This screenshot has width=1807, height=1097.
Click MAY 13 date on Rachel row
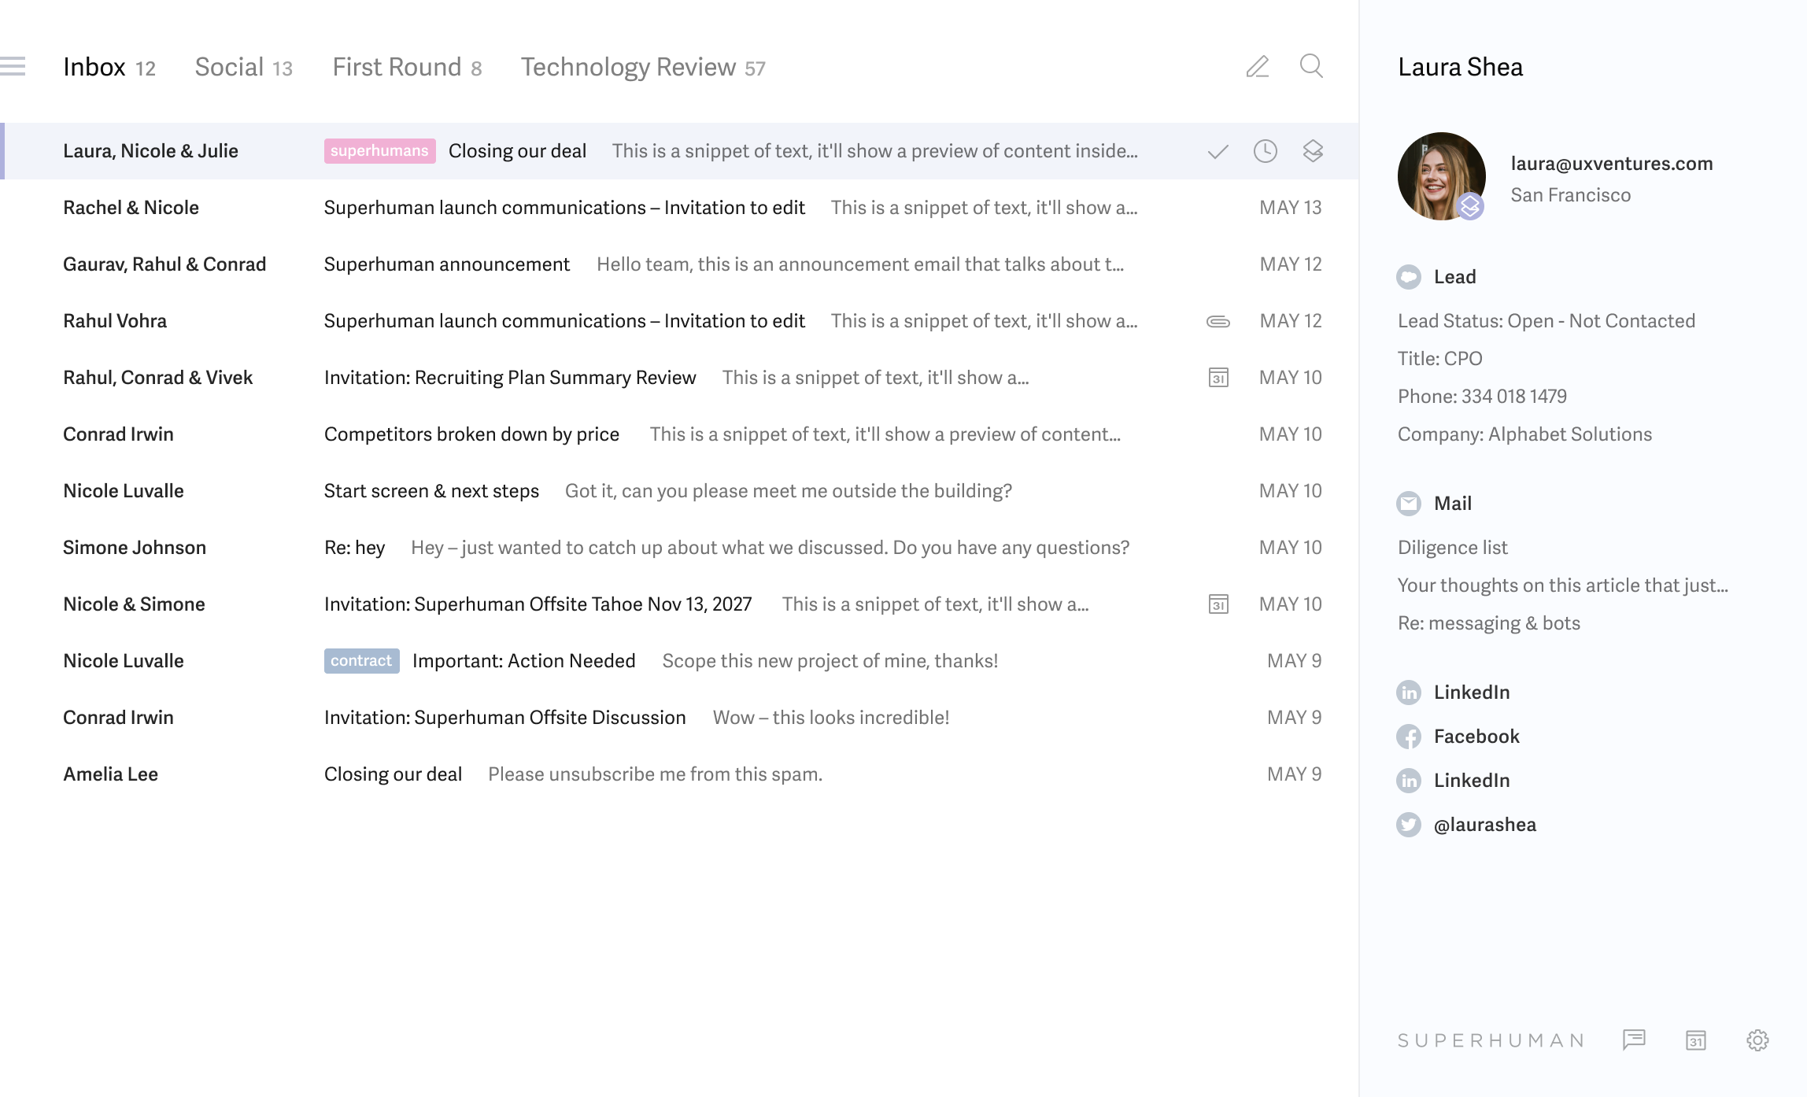[1291, 208]
